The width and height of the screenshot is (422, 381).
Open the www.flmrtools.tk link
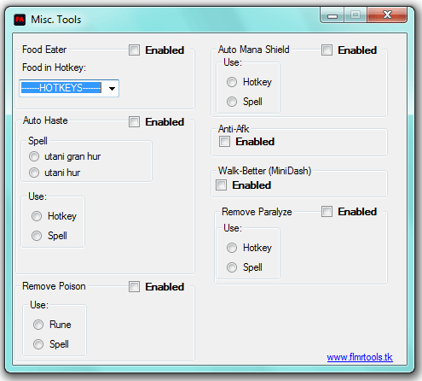(360, 357)
